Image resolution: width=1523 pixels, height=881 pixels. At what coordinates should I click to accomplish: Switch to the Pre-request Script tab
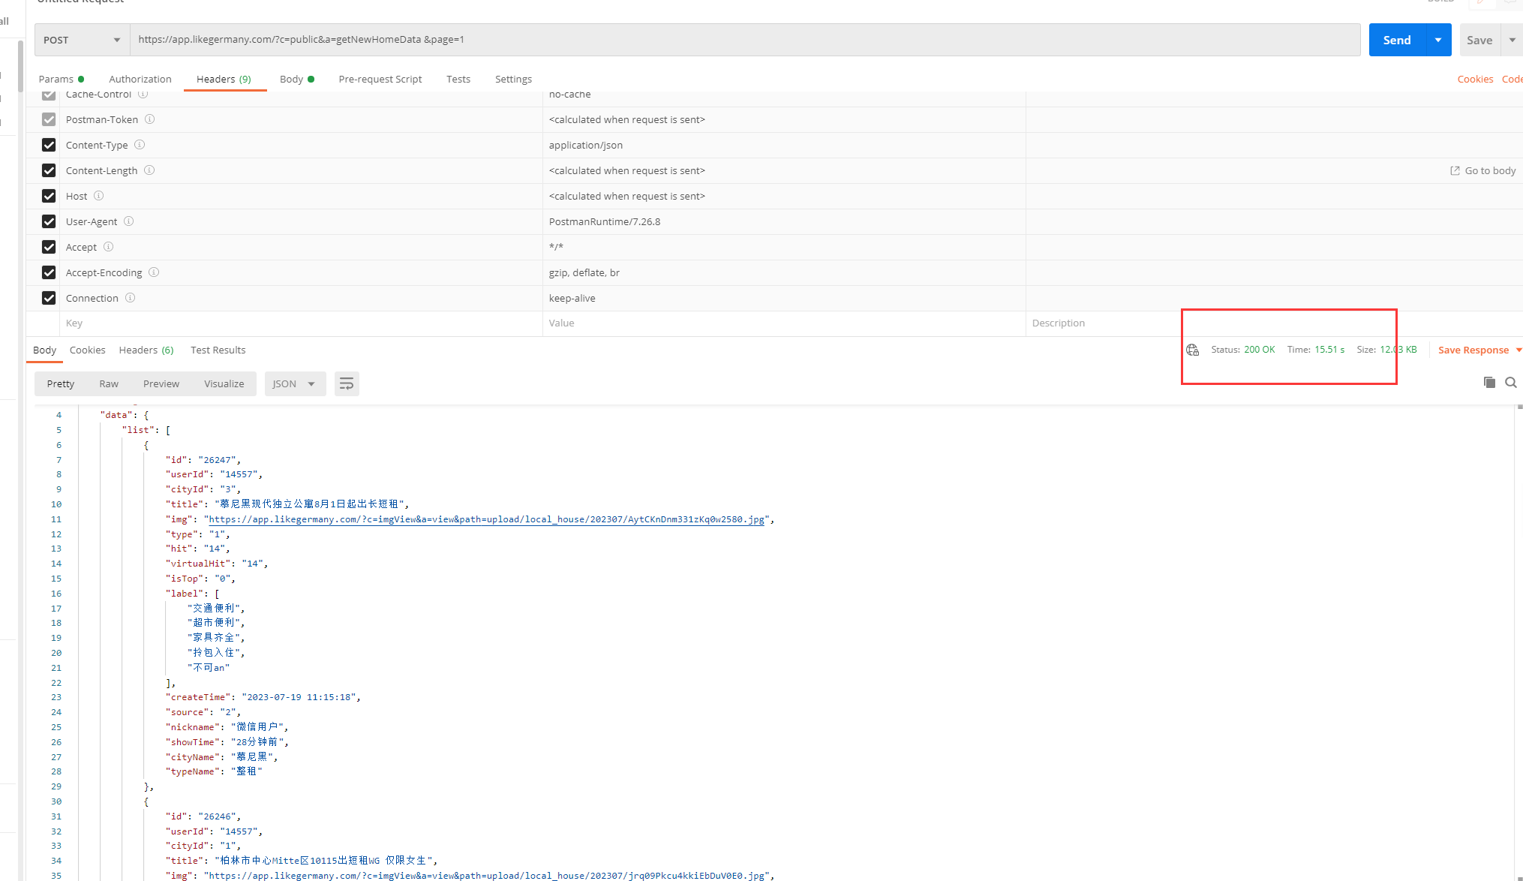(x=380, y=79)
